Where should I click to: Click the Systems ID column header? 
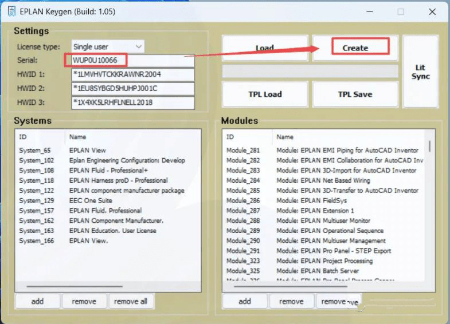point(40,137)
